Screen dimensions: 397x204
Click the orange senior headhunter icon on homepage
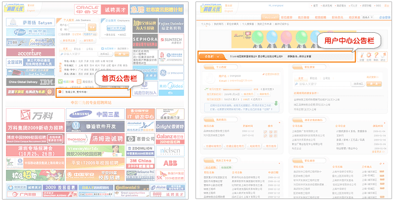[78, 81]
